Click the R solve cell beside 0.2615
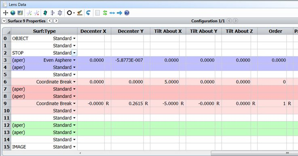The height and width of the screenshot is (156, 298). click(x=147, y=103)
